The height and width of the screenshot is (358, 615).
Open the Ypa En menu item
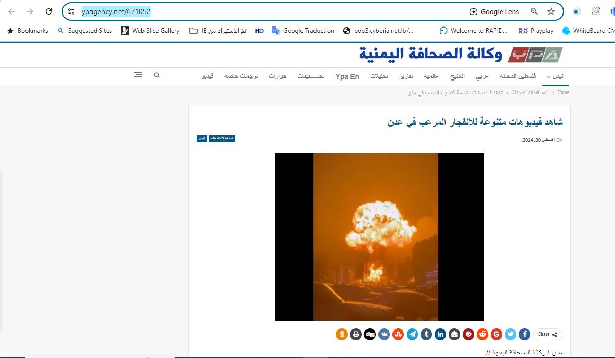coord(347,76)
